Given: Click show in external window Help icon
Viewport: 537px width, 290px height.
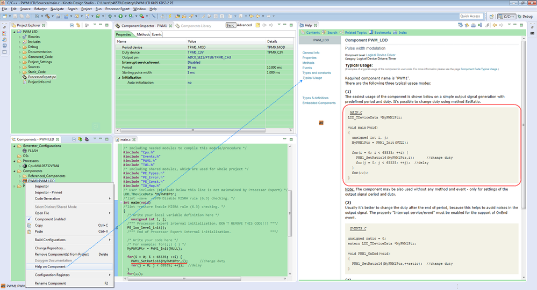Looking at the screenshot, I should (x=461, y=25).
